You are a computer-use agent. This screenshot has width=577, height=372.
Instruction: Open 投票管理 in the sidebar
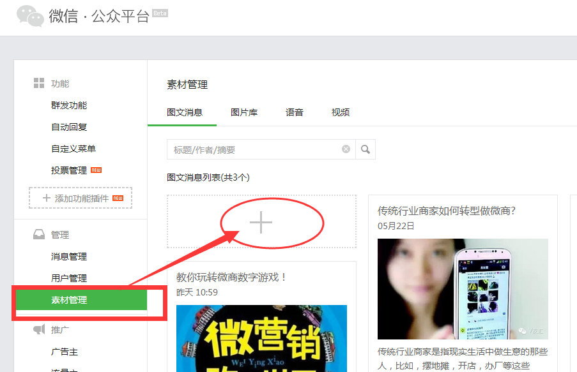coord(69,170)
